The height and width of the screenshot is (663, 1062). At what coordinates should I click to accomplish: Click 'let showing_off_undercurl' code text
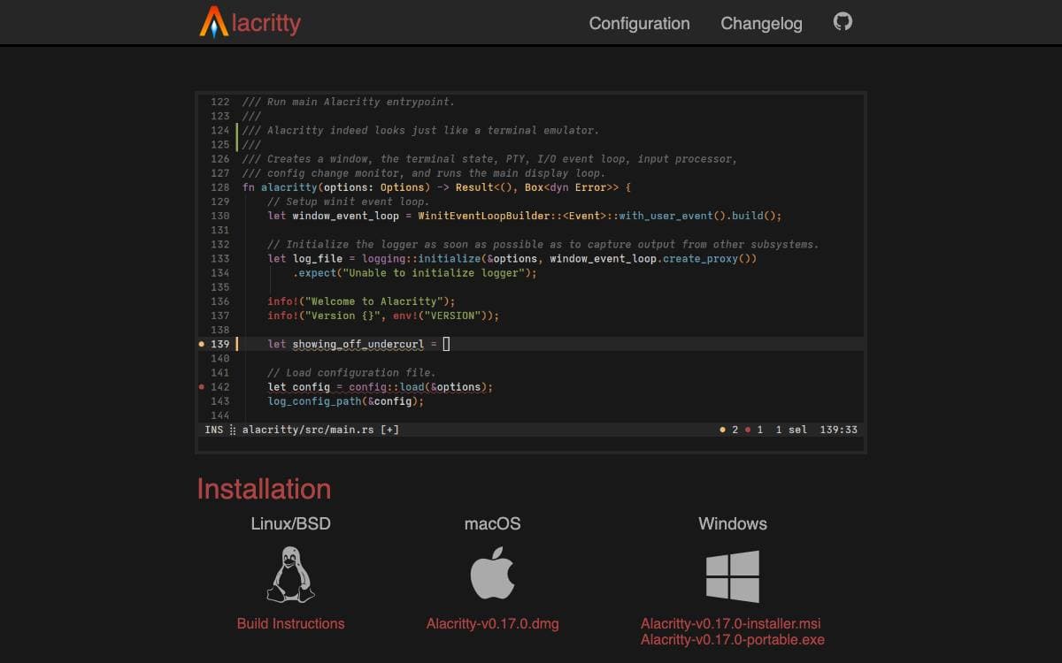pyautogui.click(x=346, y=344)
